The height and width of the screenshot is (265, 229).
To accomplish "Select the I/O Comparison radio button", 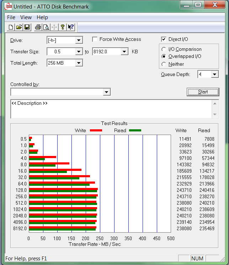I will (164, 49).
